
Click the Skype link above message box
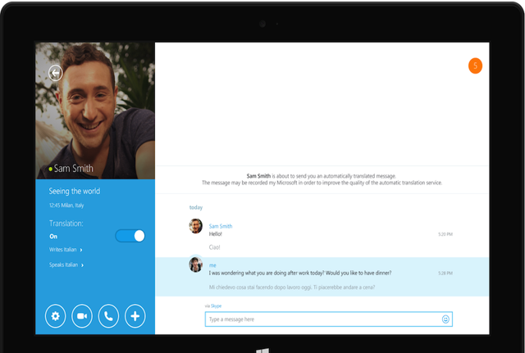(216, 305)
